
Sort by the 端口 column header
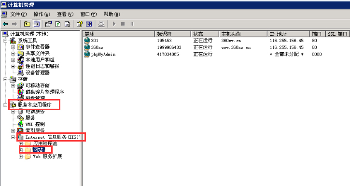coord(318,34)
